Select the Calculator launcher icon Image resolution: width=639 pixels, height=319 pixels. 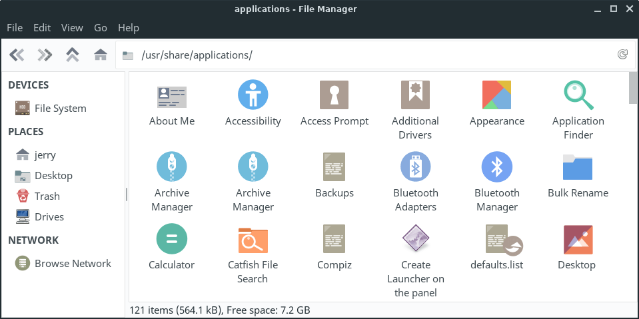(x=172, y=239)
